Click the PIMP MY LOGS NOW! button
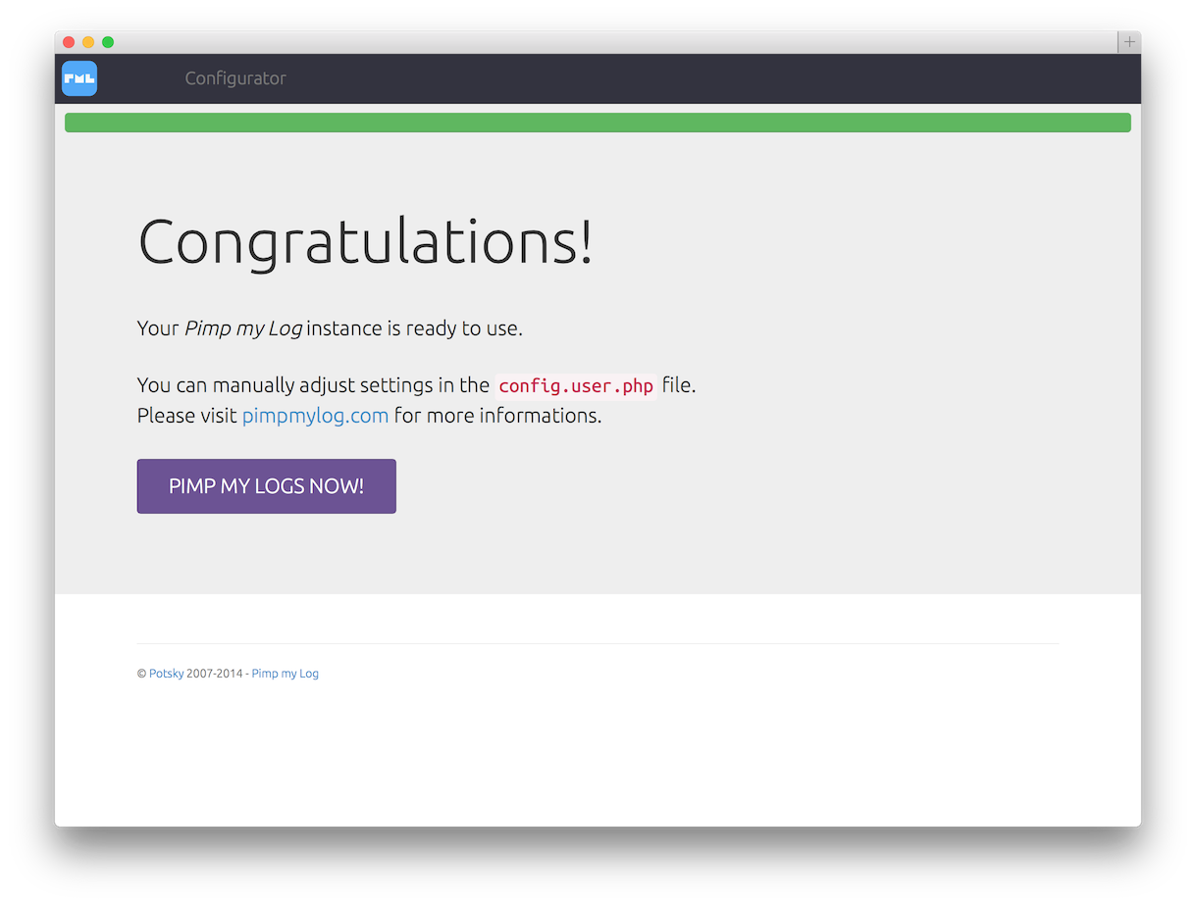 (267, 486)
